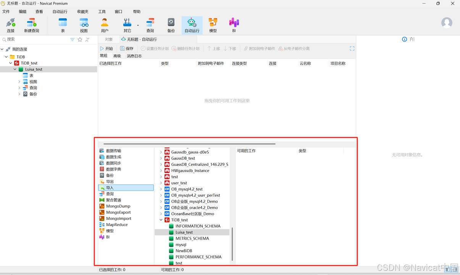Click the Start (开始) button

point(107,49)
